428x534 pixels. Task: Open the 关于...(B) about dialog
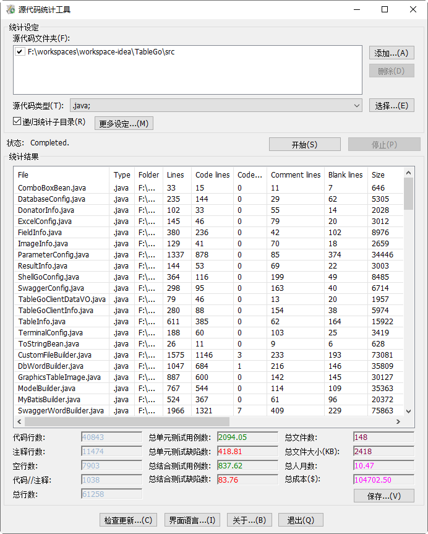pyautogui.click(x=249, y=520)
